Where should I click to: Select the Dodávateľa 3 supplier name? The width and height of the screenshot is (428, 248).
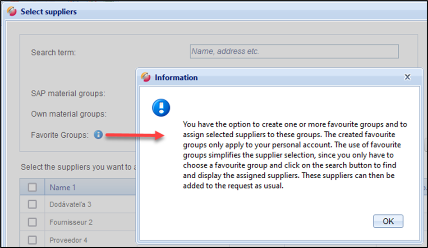pos(70,204)
